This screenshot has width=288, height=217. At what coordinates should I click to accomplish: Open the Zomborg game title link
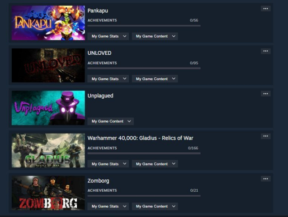[x=98, y=181]
